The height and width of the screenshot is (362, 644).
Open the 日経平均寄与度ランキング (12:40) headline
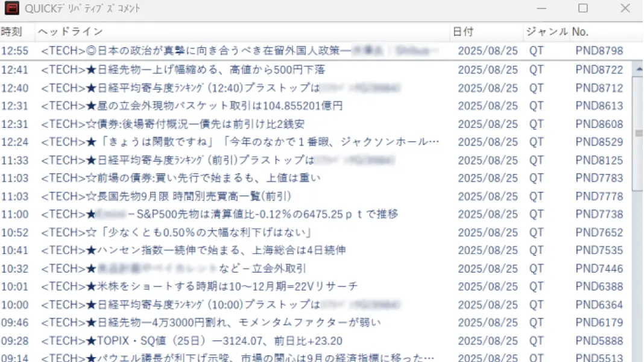pyautogui.click(x=221, y=87)
